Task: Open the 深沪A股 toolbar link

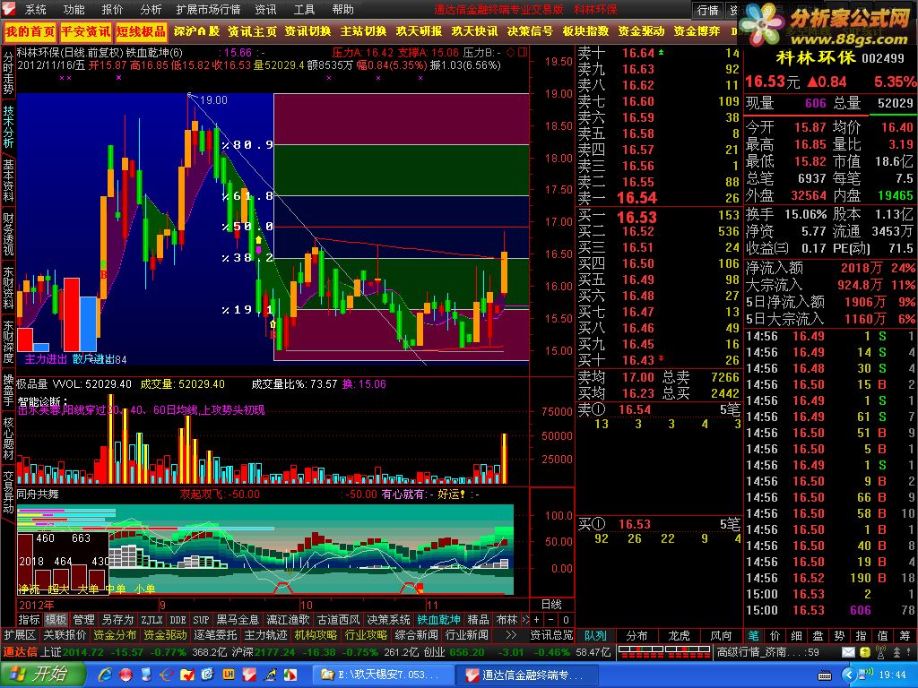Action: 196,31
